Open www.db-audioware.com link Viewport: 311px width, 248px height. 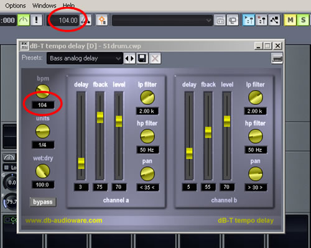[64, 221]
